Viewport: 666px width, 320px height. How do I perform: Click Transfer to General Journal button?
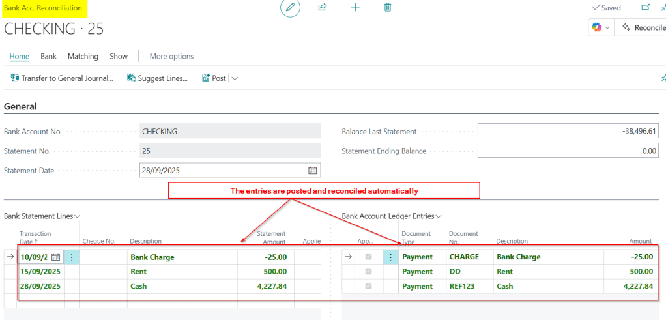coord(62,78)
